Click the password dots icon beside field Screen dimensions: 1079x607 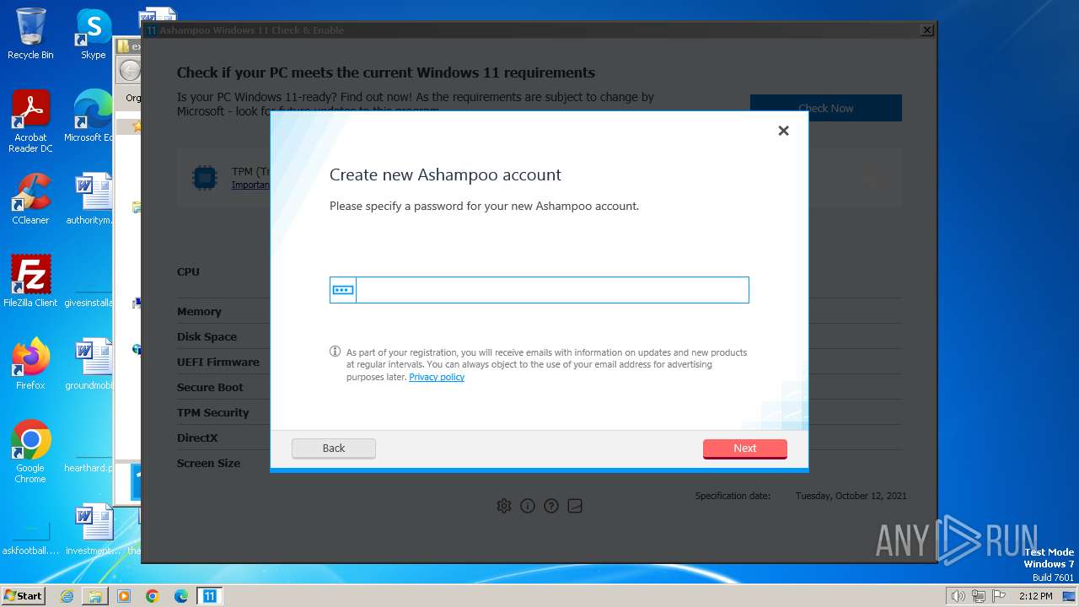(343, 290)
